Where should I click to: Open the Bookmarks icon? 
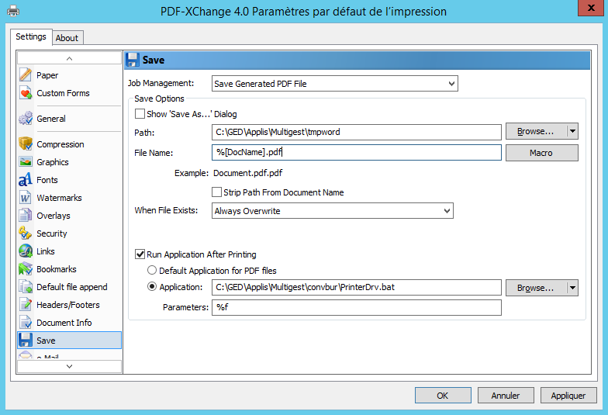click(x=25, y=269)
